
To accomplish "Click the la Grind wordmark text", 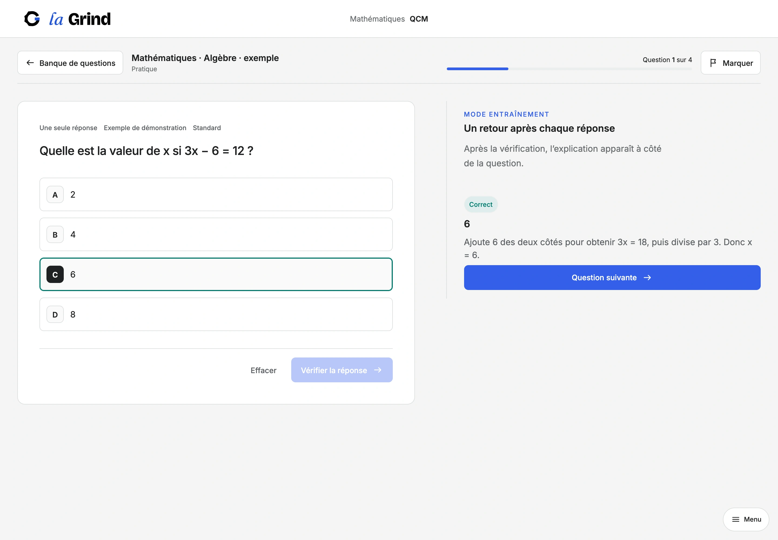I will pyautogui.click(x=80, y=19).
